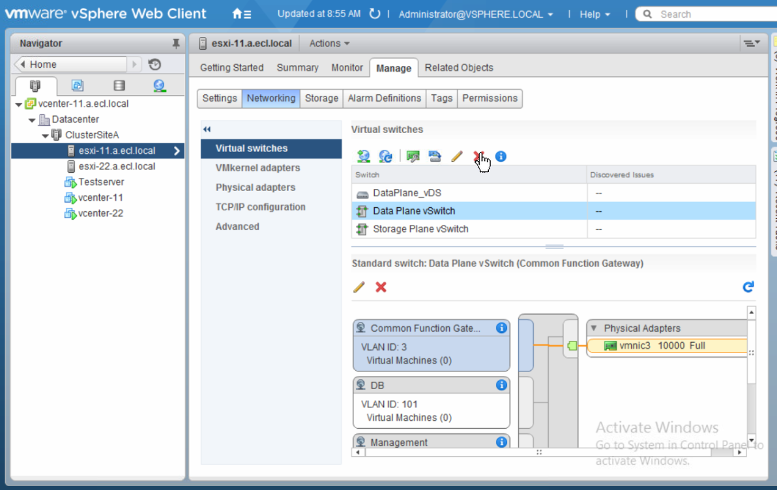Click the Manage physical network adapters icon
777x490 pixels.
[413, 156]
